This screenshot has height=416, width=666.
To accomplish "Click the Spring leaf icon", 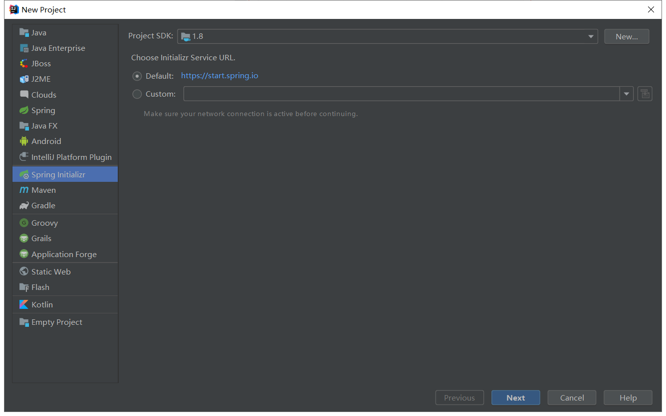I will (x=24, y=110).
